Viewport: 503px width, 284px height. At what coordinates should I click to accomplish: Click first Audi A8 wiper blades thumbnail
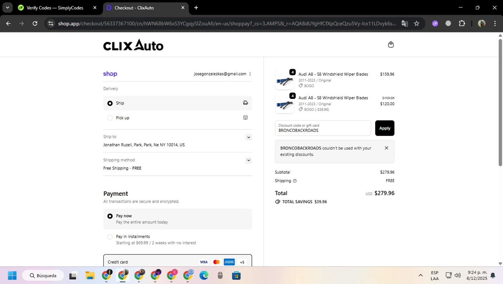[285, 80]
